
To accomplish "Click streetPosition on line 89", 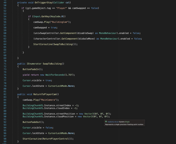I will tap(66, 114).
